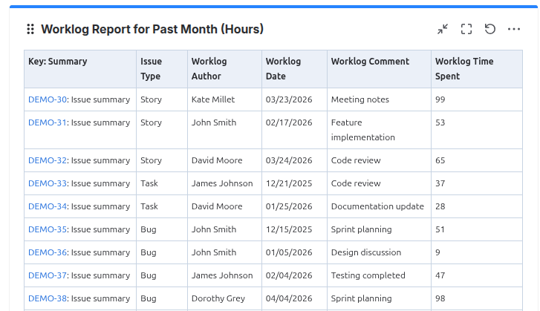Open issue DEMO-34 link
540x311 pixels.
click(48, 206)
